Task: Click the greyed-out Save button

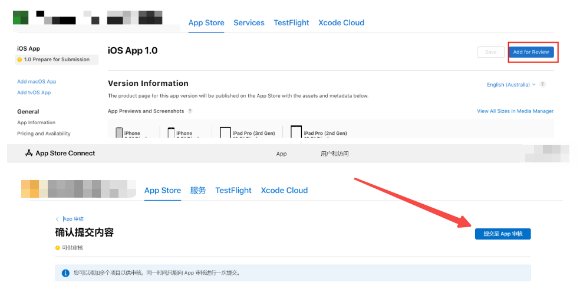Action: coord(491,52)
